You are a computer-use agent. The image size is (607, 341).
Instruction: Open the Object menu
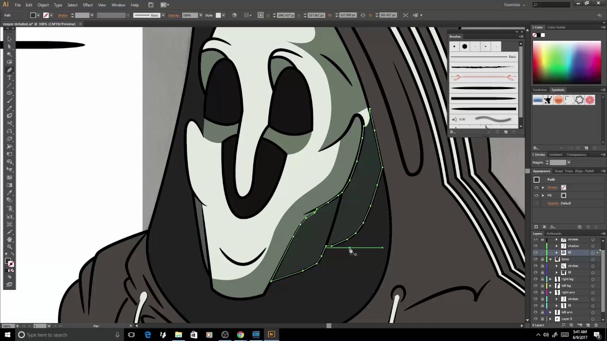click(43, 5)
